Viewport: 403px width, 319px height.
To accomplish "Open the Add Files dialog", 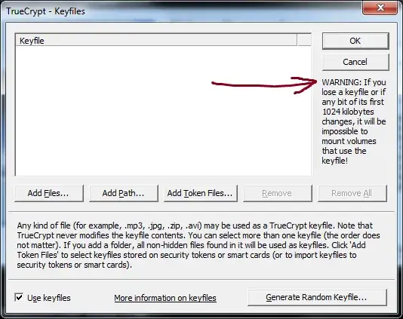I will (x=49, y=193).
